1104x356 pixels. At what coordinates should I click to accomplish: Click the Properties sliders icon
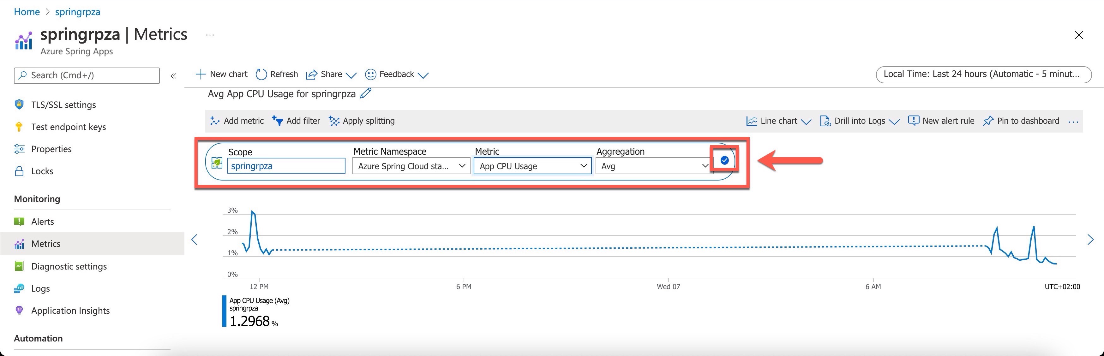[19, 149]
